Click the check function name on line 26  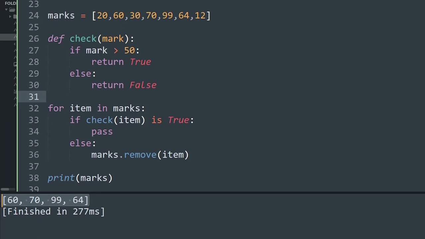click(x=83, y=39)
